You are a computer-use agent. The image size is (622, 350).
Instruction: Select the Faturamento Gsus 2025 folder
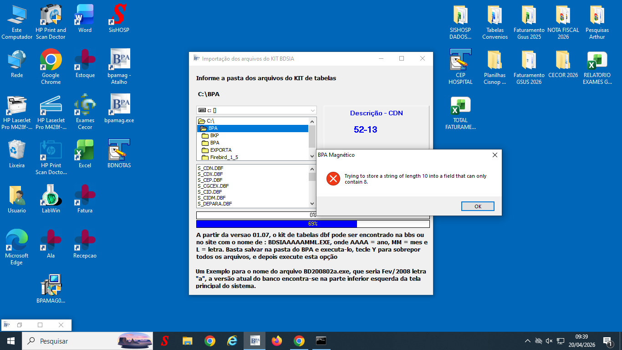point(529,22)
